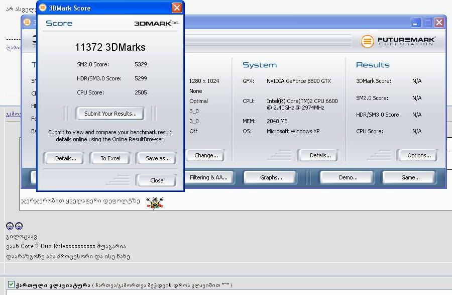Click the orange icon in the main 3DMark06 window title bar

27,22
